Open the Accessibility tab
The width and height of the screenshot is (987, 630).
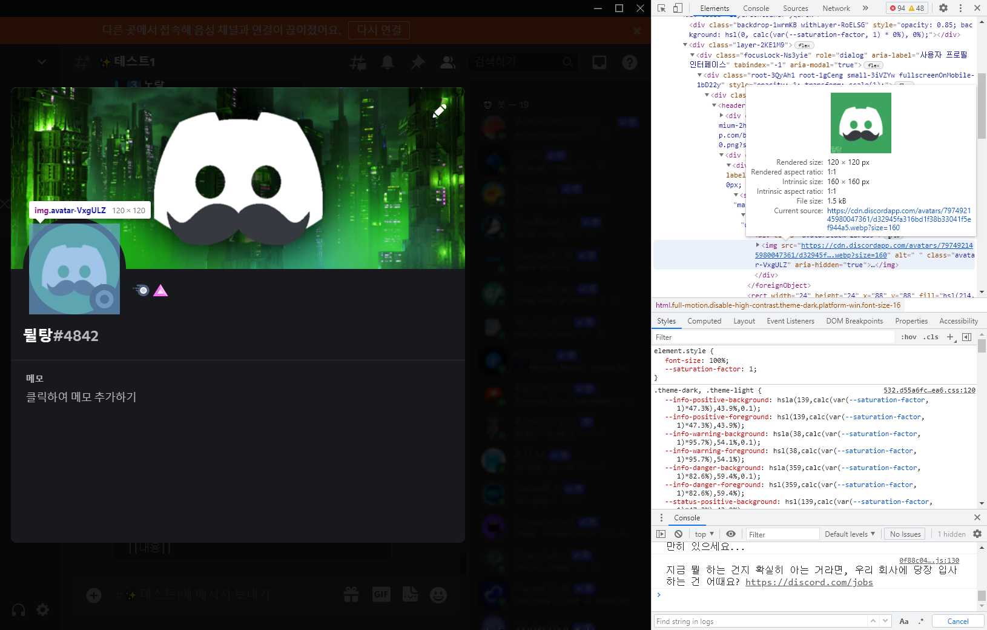click(959, 321)
